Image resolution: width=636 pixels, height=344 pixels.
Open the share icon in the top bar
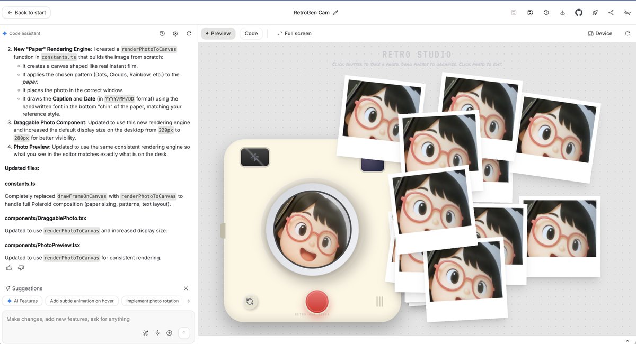click(611, 12)
